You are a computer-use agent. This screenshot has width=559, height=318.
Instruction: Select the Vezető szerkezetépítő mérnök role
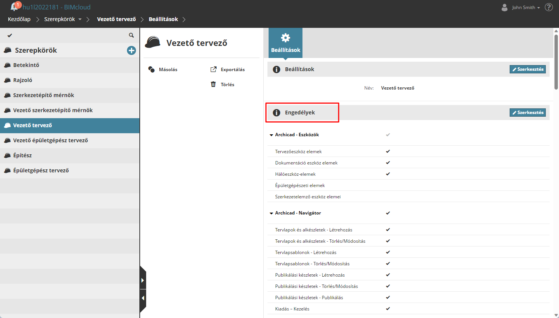pos(70,110)
